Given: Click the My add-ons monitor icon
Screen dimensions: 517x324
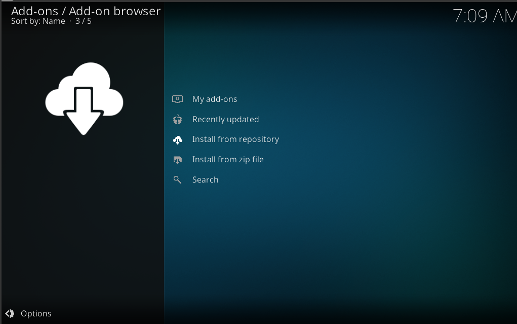Looking at the screenshot, I should [x=177, y=99].
